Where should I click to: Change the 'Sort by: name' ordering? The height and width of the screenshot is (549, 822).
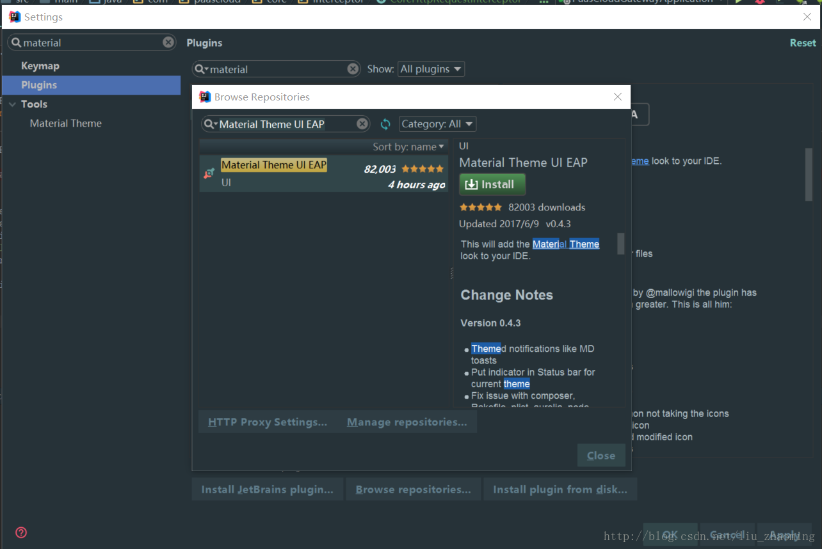pos(408,147)
